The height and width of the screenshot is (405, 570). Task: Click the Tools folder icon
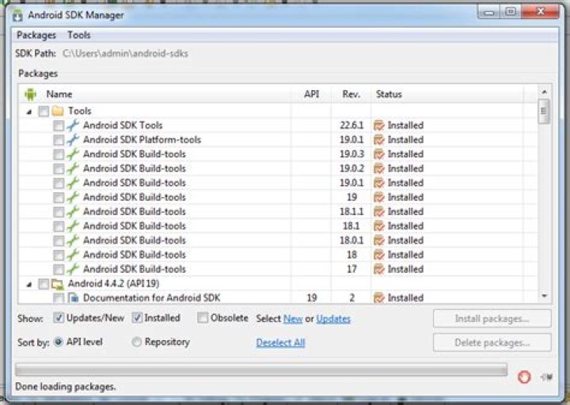coord(58,111)
